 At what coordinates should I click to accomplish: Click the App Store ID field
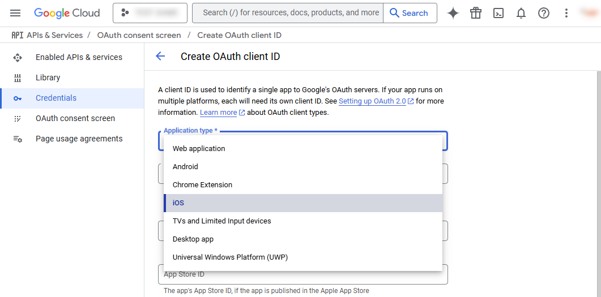click(x=303, y=274)
